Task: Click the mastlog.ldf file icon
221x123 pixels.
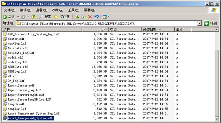Action: (x=5, y=43)
